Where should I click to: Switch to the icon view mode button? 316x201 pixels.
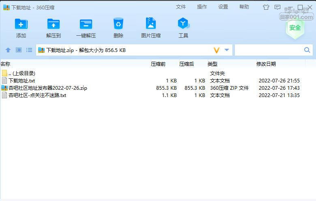19,50
